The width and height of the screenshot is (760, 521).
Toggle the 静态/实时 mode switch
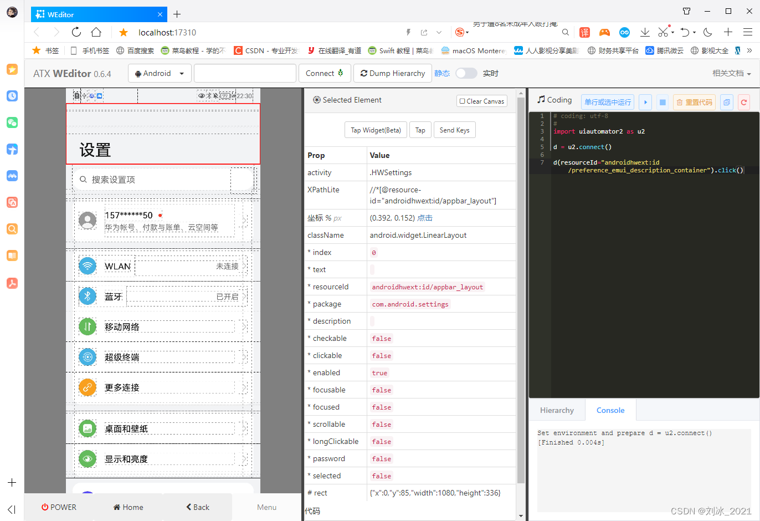click(x=466, y=73)
